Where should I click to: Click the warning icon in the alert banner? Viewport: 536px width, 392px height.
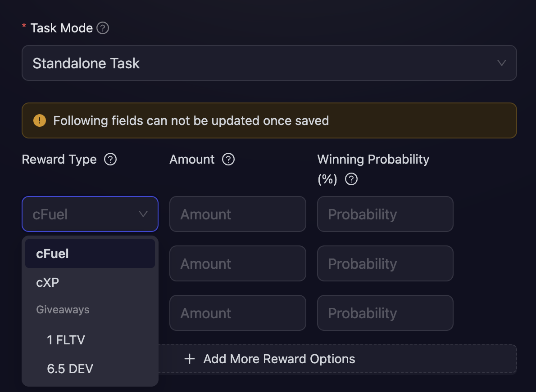click(x=40, y=120)
